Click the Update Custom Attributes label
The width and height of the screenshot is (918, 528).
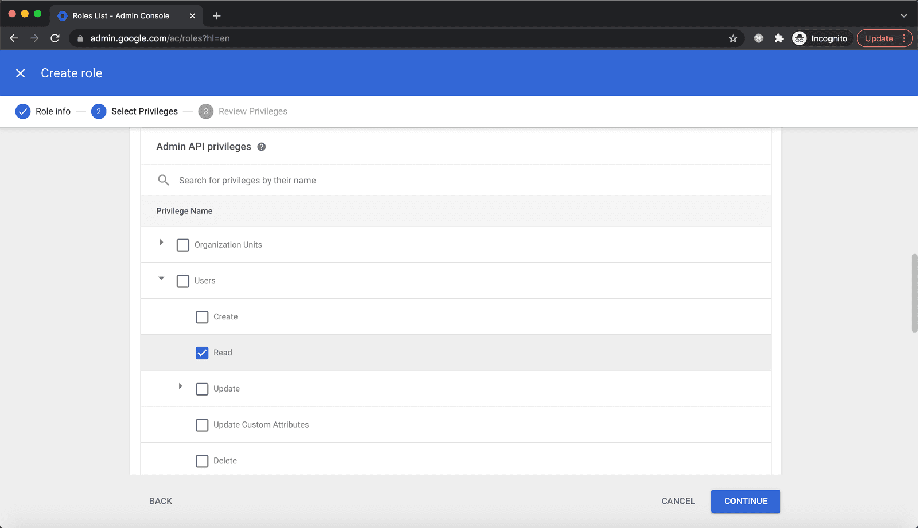[x=261, y=425]
